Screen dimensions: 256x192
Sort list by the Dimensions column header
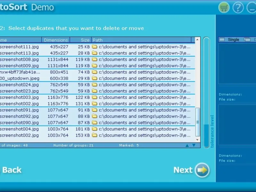[x=56, y=40]
